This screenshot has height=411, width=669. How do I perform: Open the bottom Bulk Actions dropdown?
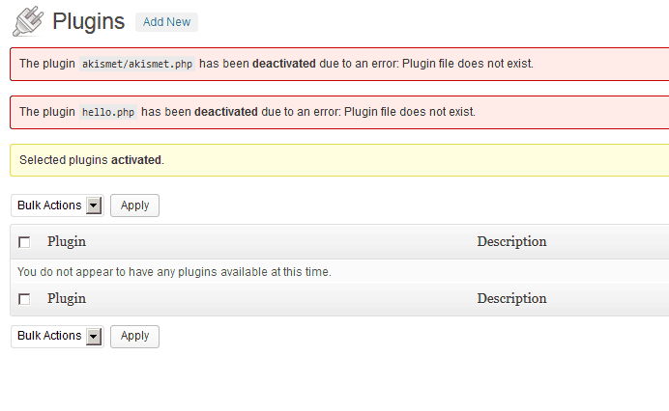[57, 336]
